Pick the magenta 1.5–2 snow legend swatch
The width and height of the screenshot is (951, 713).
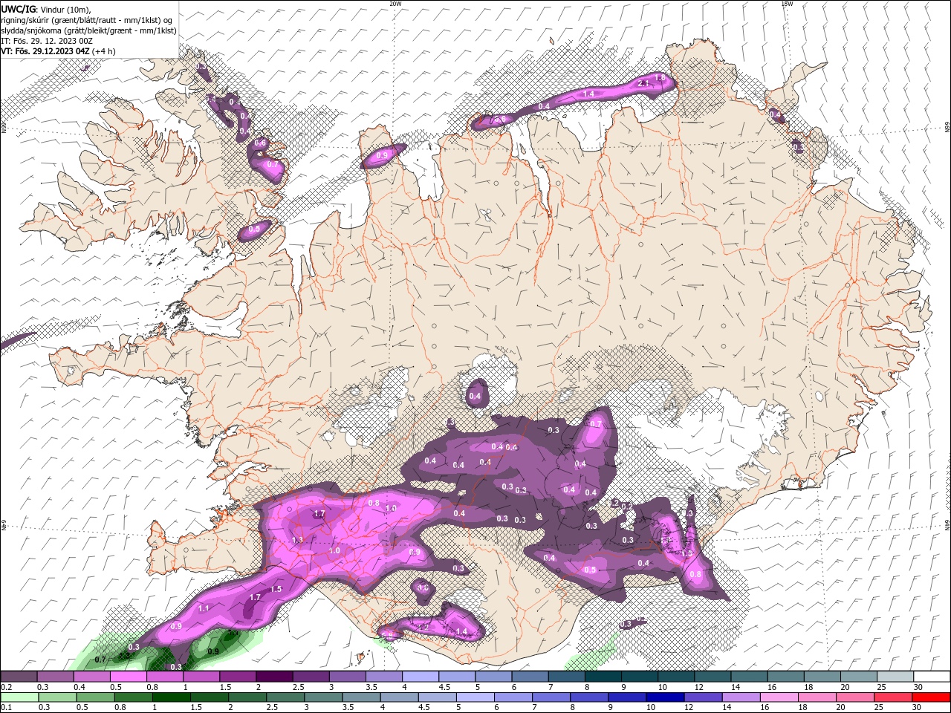pyautogui.click(x=238, y=676)
